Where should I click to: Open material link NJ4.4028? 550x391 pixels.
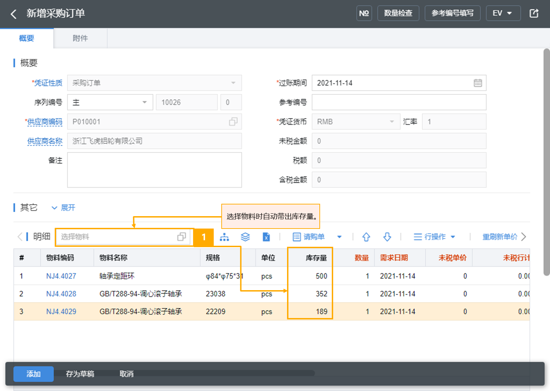click(61, 294)
